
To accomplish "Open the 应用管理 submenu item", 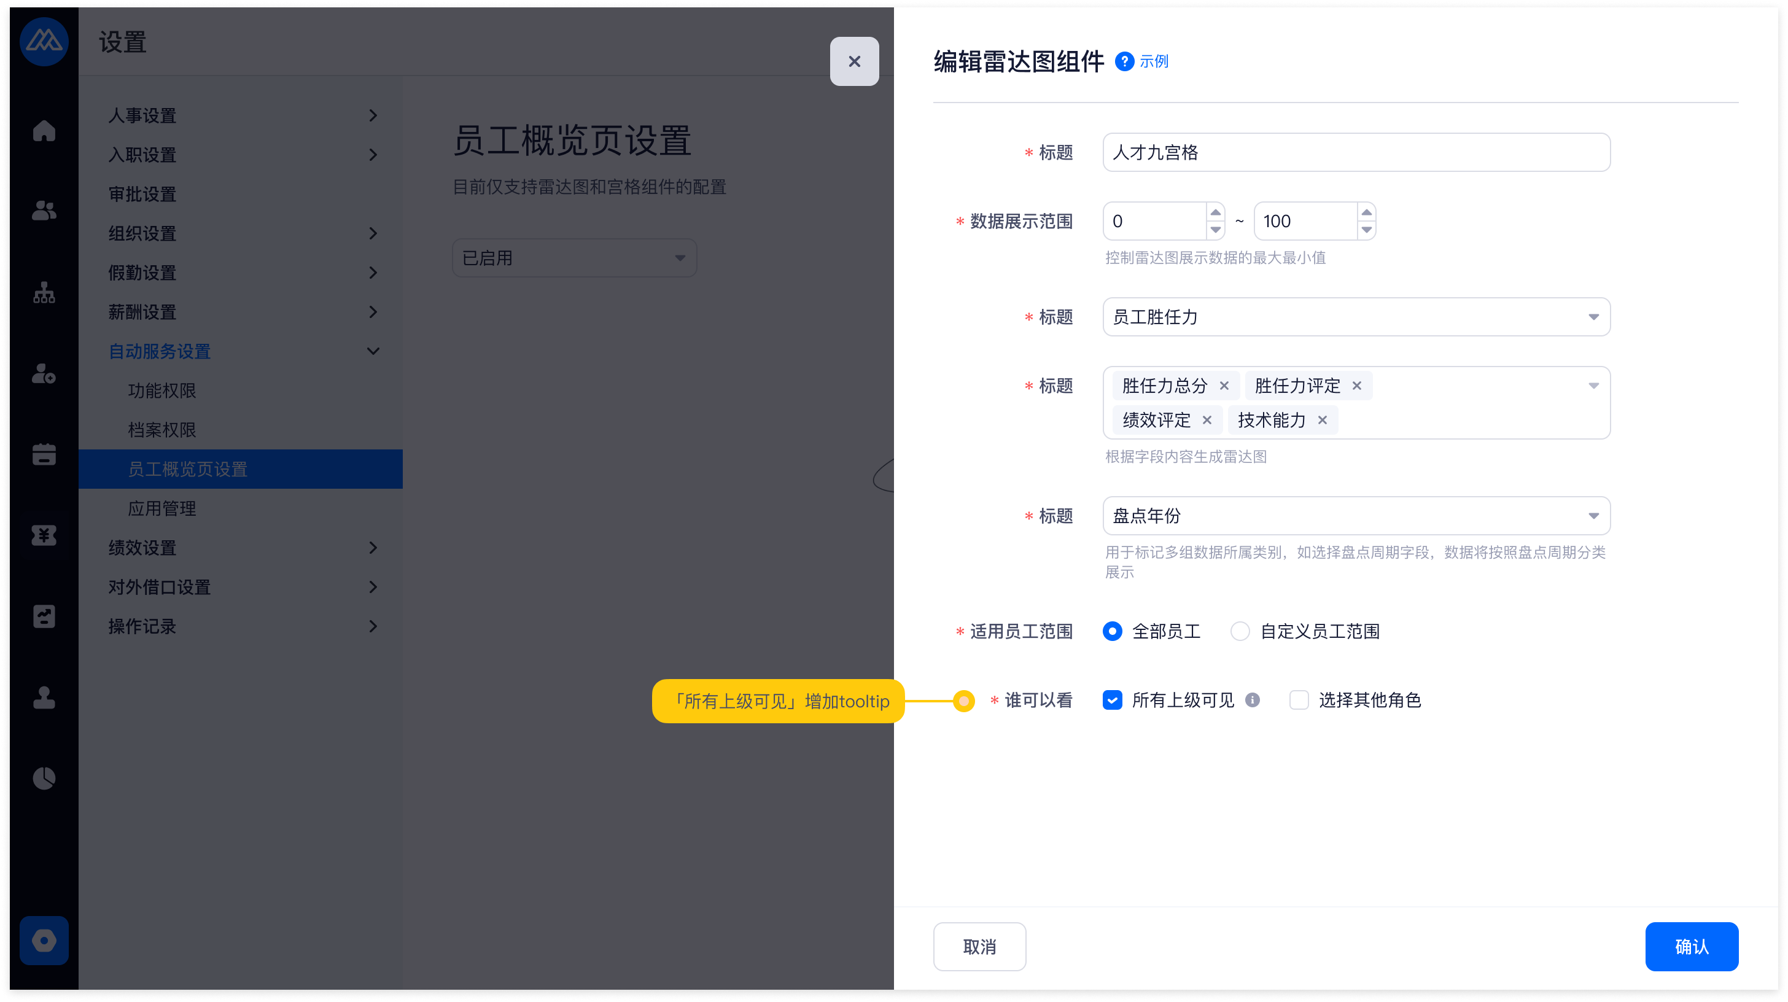I will 240,508.
